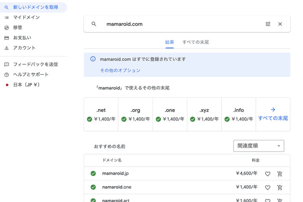The width and height of the screenshot is (303, 202).
Task: Open the 関連度順 sort dropdown
Action: click(259, 146)
